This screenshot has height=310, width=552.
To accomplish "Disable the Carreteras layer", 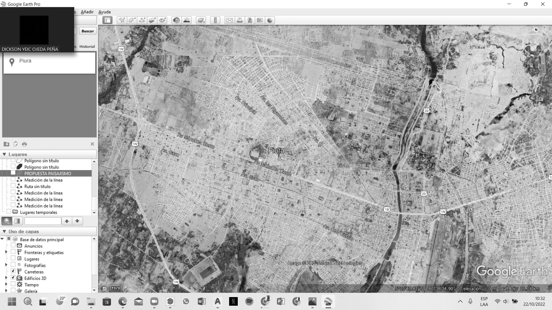I will click(x=13, y=271).
